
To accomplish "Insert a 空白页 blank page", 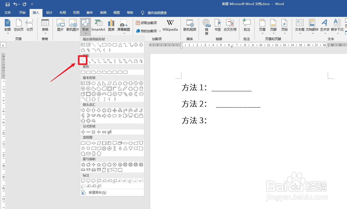I will (19, 25).
